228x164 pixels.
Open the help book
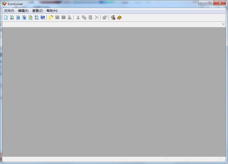119,17
